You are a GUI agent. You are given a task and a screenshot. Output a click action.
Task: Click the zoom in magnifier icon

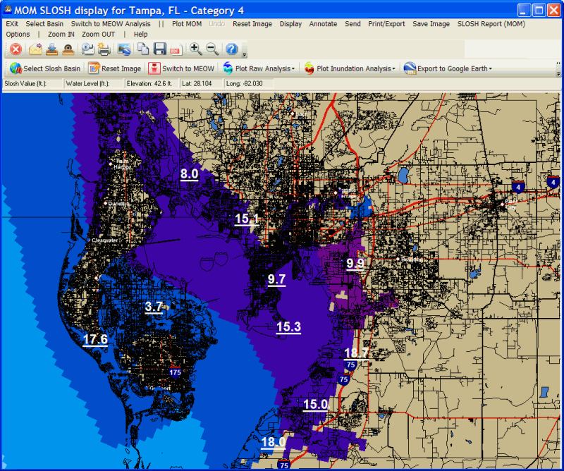point(196,49)
